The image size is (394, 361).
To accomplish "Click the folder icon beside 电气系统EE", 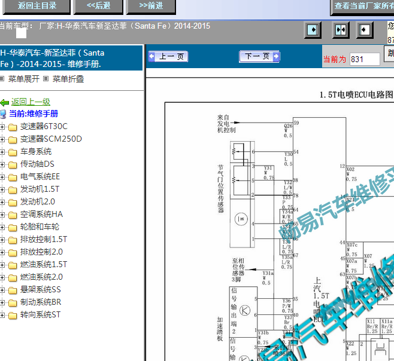I will point(13,178).
